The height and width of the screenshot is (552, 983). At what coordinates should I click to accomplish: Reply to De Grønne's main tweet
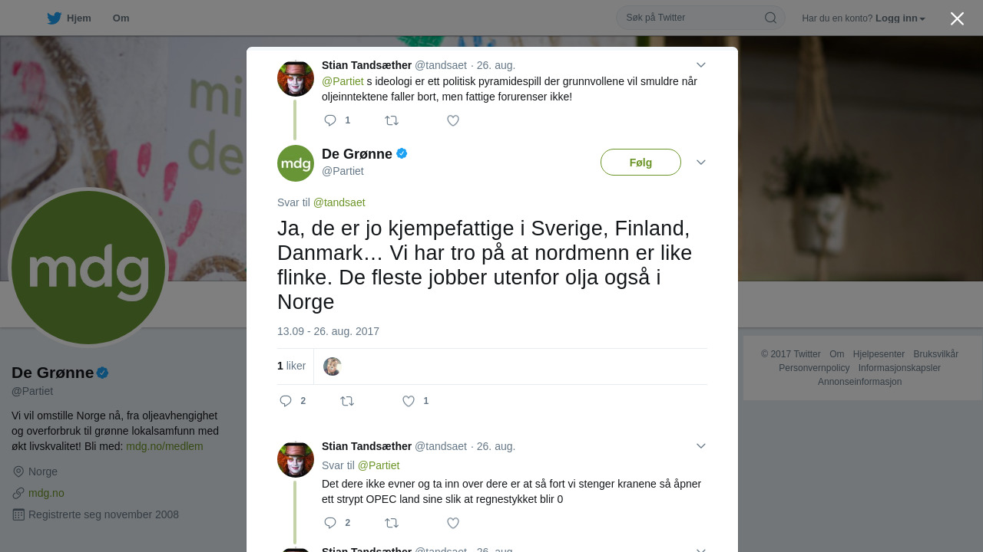pos(286,401)
